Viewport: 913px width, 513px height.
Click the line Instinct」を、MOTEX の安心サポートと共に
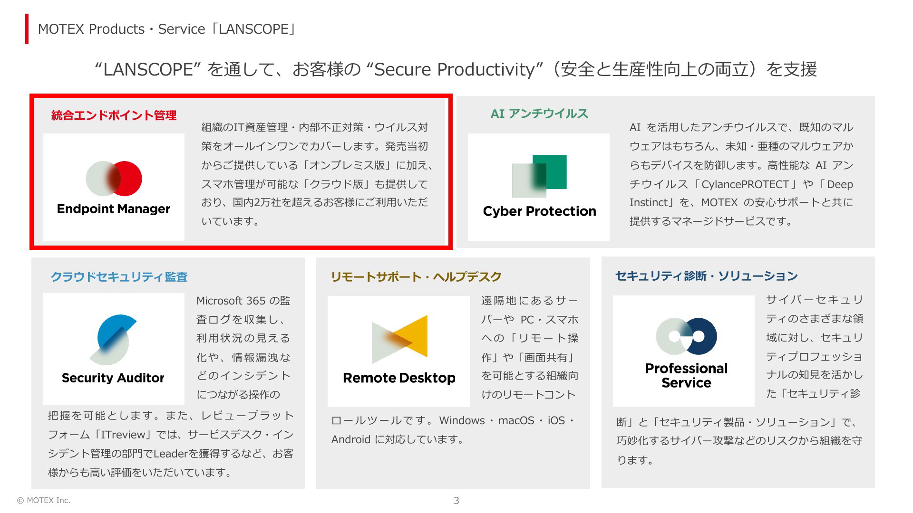coord(741,203)
